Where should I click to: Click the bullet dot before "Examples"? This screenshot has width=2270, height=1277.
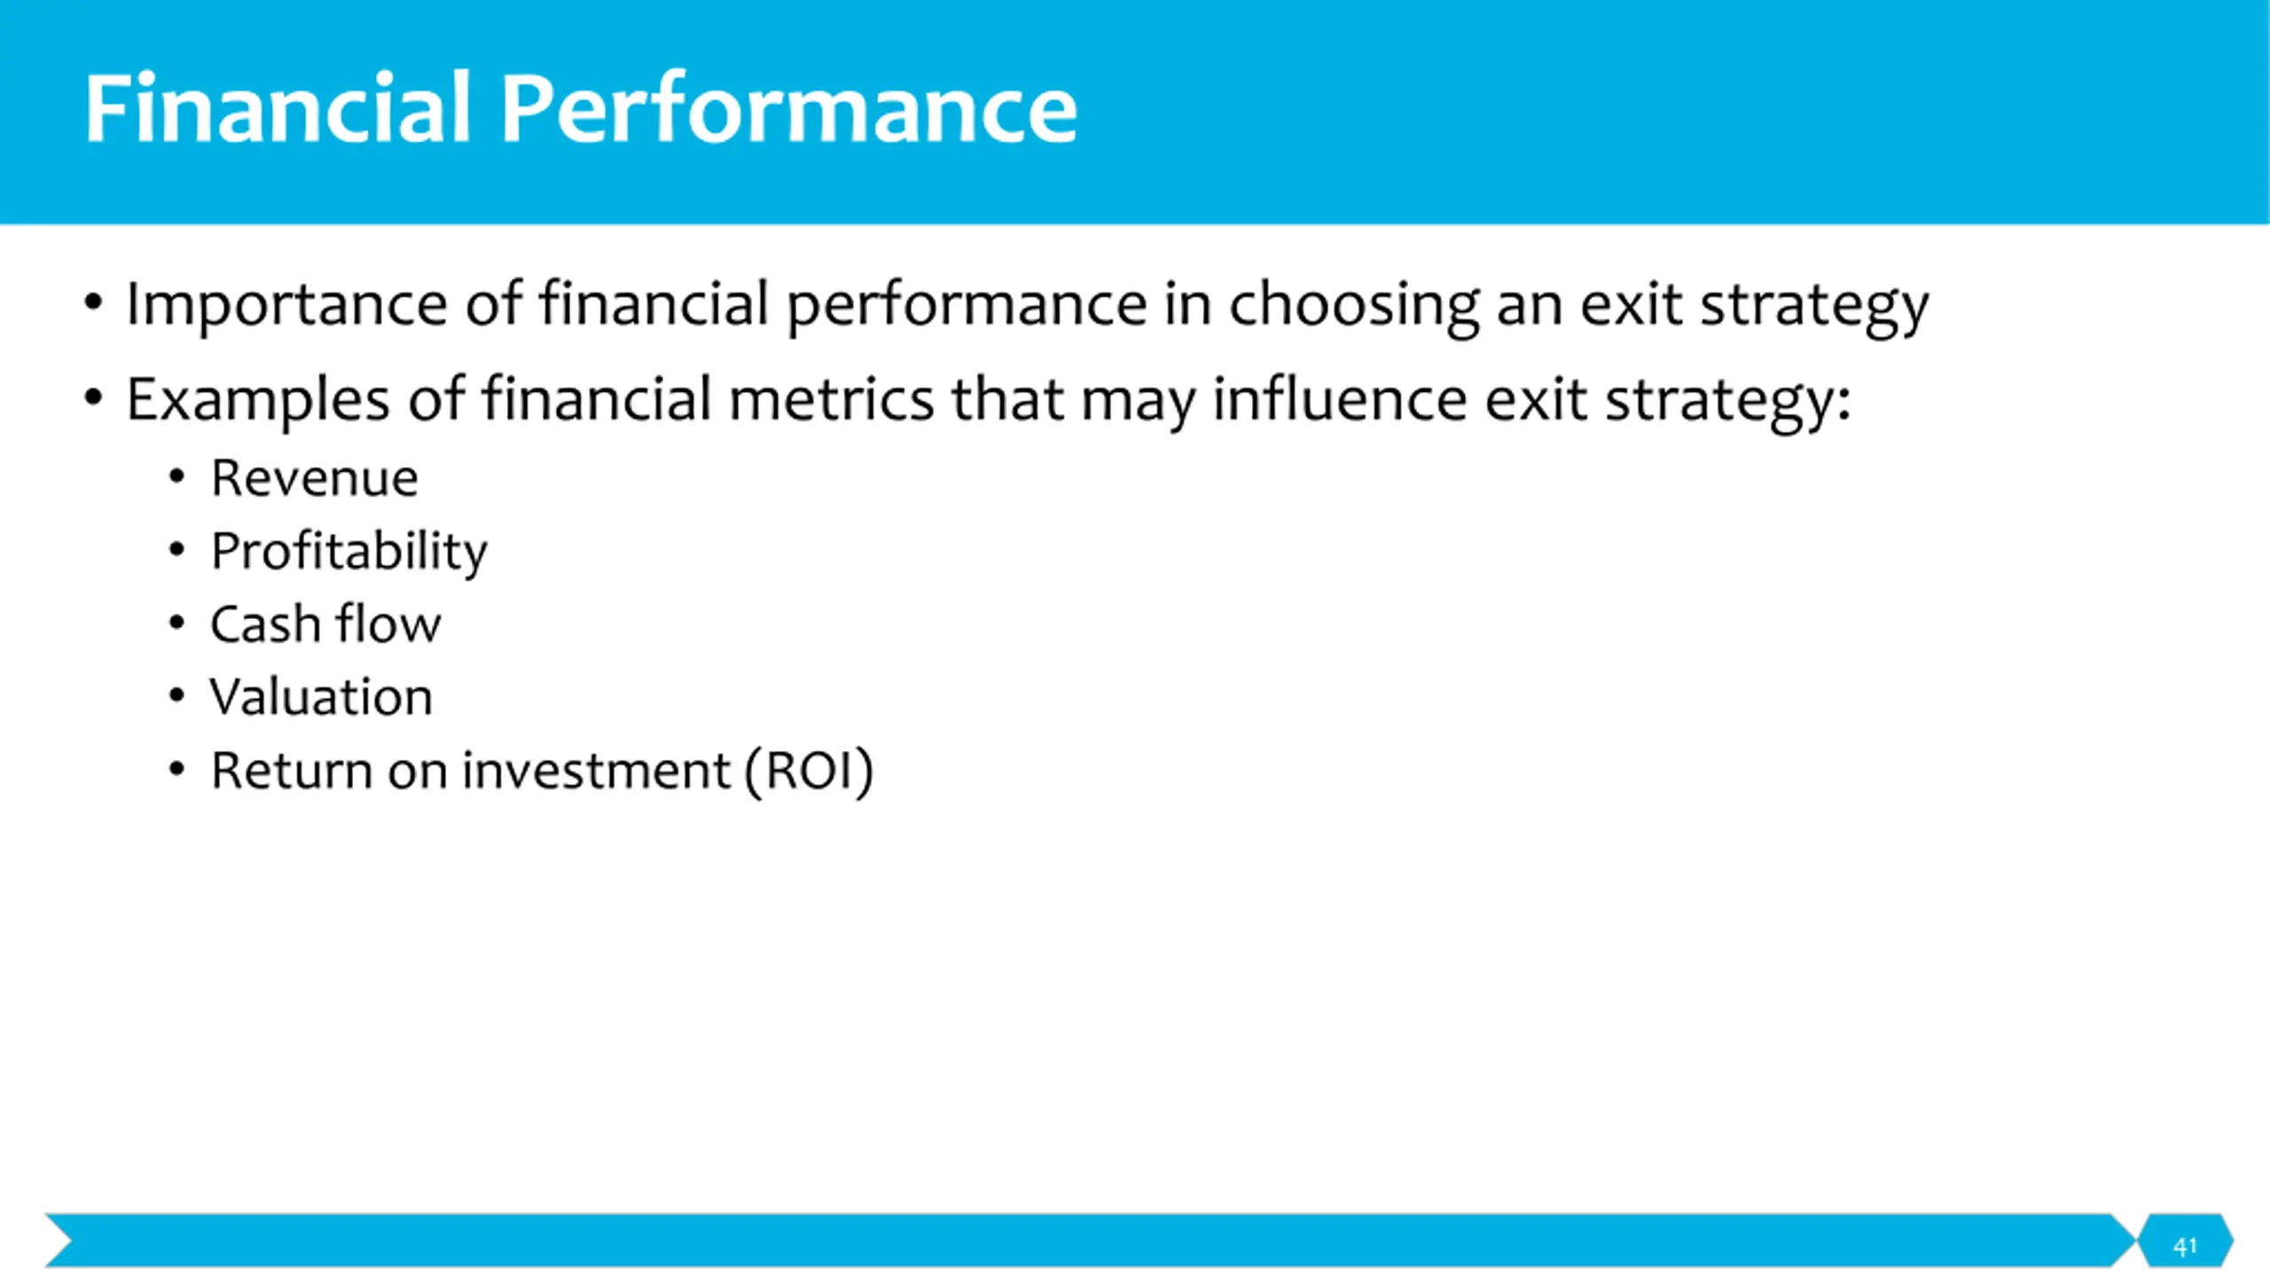click(x=93, y=398)
